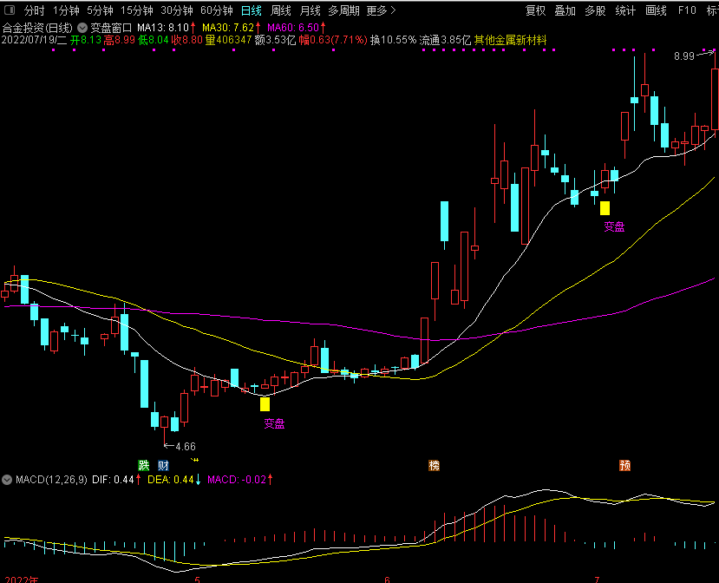This screenshot has width=719, height=583.
Task: Select the 5分钟 period tab
Action: tap(100, 10)
